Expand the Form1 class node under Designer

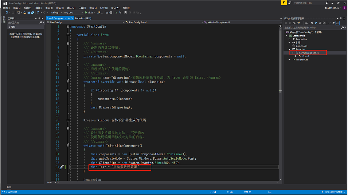[x=296, y=56]
